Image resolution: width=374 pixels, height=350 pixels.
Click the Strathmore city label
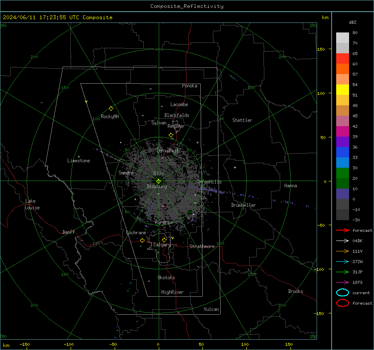click(202, 246)
